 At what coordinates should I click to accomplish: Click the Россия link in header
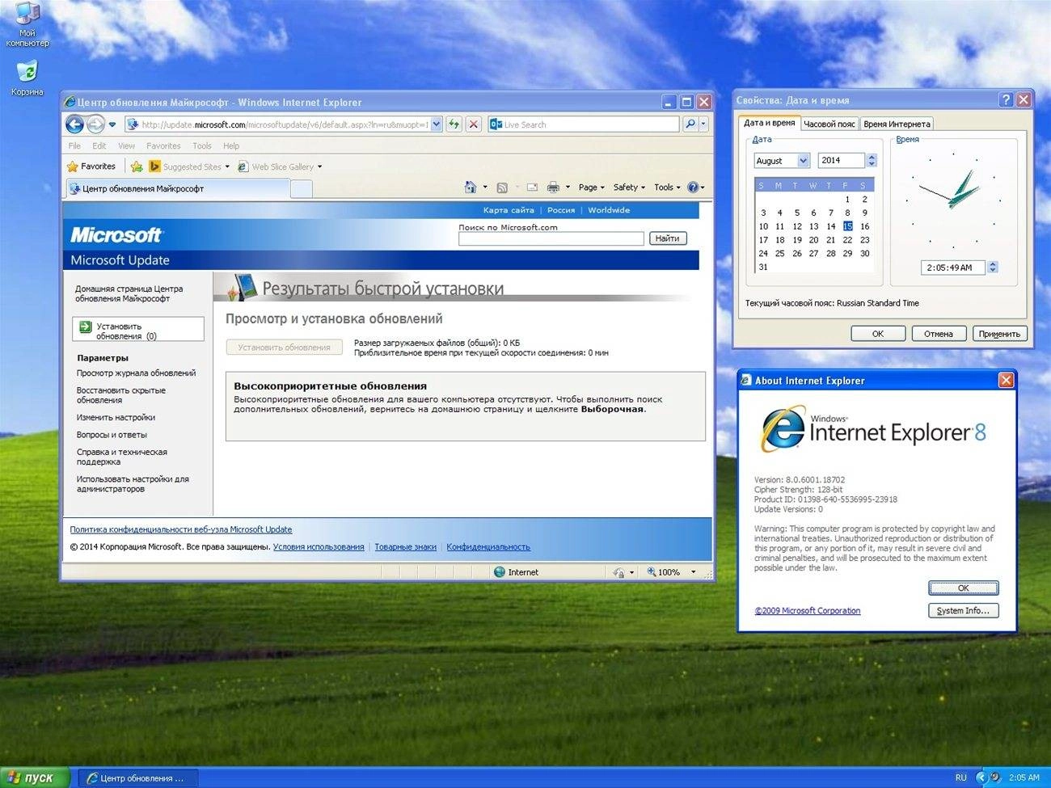pyautogui.click(x=561, y=210)
